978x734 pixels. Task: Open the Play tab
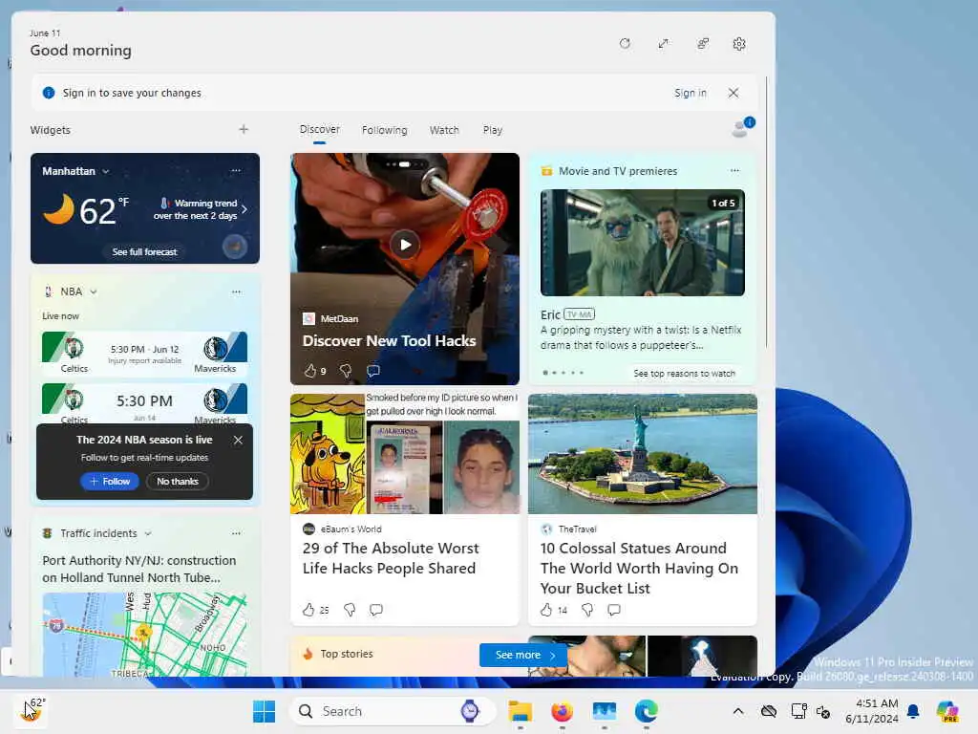click(x=492, y=130)
